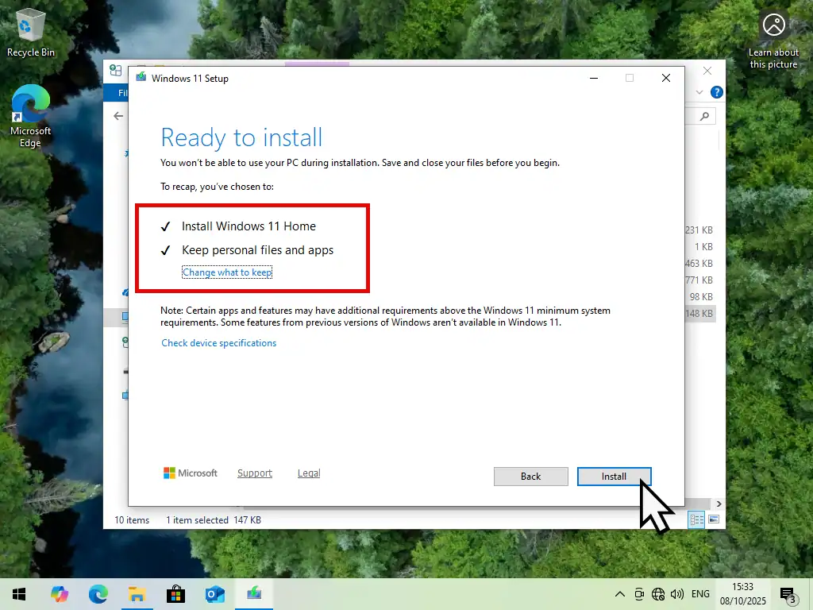Viewport: 813px width, 610px height.
Task: Expand the File Explorer ribbon chevron
Action: tap(699, 93)
